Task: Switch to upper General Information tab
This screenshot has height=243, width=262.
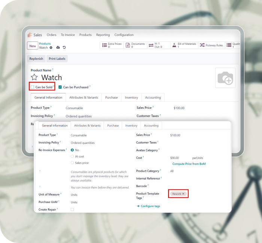Action: tap(48, 98)
